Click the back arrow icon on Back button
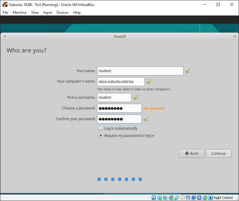 pos(187,153)
